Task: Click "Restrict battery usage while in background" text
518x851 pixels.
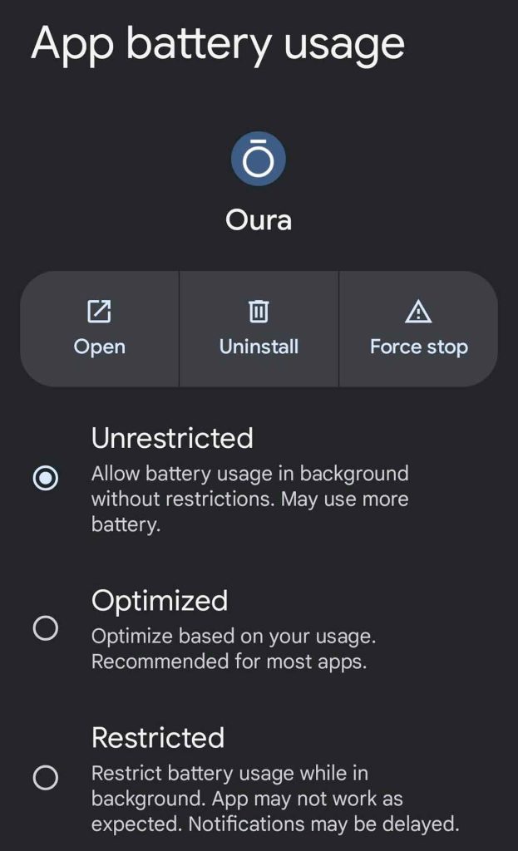Action: [229, 774]
